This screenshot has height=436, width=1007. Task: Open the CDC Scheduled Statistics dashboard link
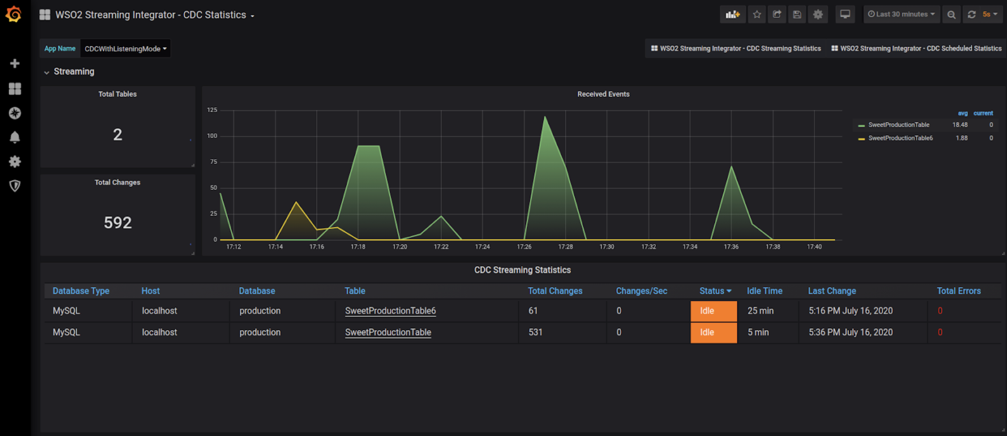pos(916,49)
